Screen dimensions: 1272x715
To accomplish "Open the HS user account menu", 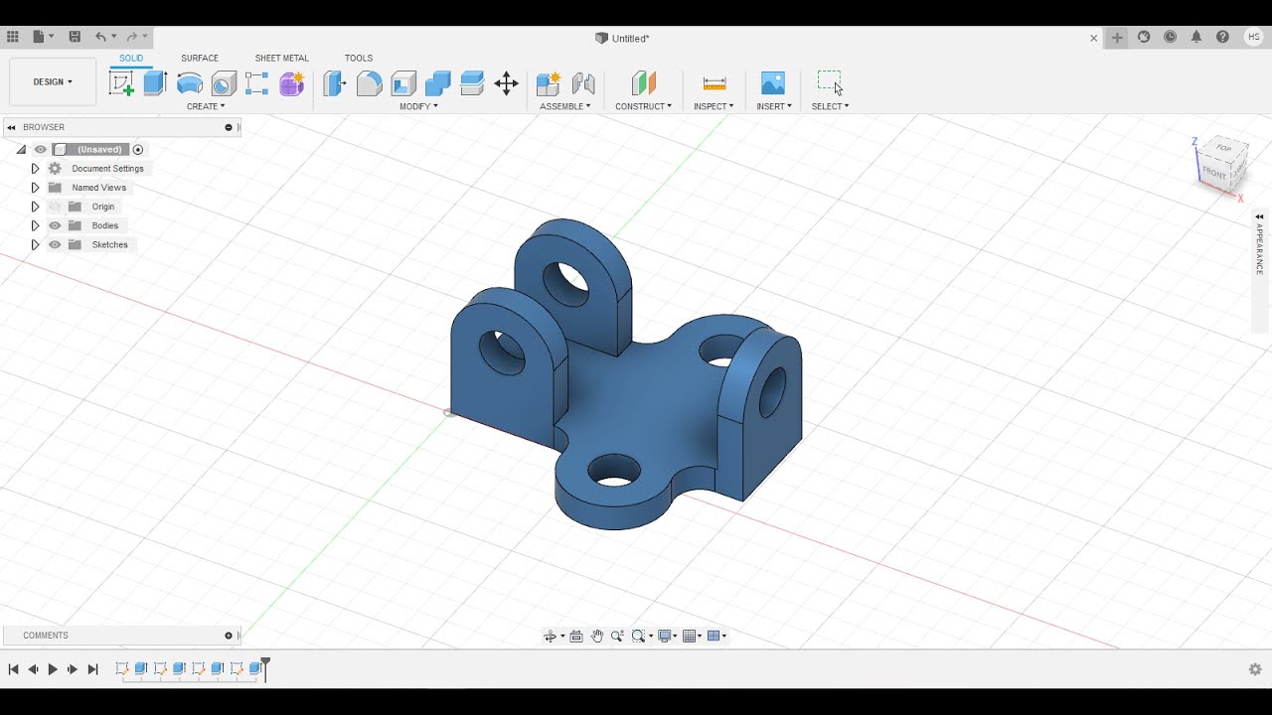I will (1253, 37).
